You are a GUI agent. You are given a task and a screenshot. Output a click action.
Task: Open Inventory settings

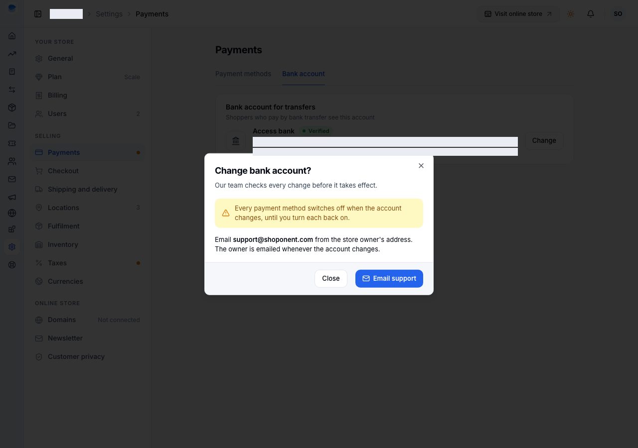pos(88,244)
